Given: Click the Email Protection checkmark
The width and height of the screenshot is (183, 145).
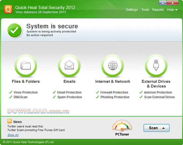Looking at the screenshot, I should tap(54, 93).
